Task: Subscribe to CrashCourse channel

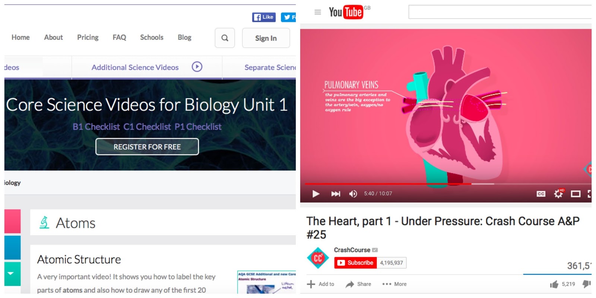Action: pyautogui.click(x=355, y=263)
